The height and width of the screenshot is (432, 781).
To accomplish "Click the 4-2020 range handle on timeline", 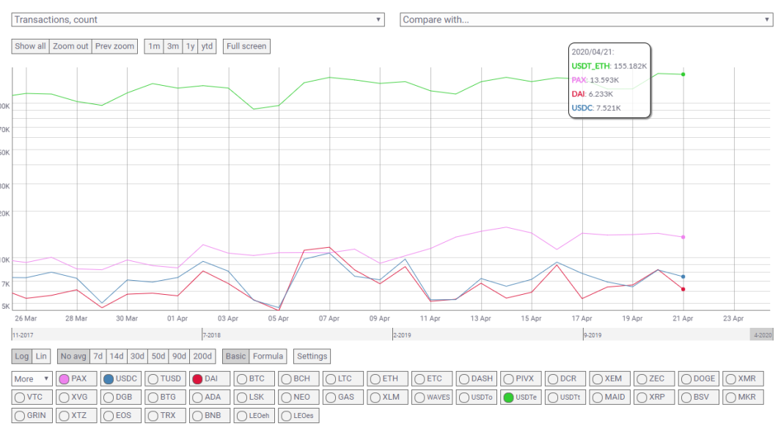I will click(762, 334).
